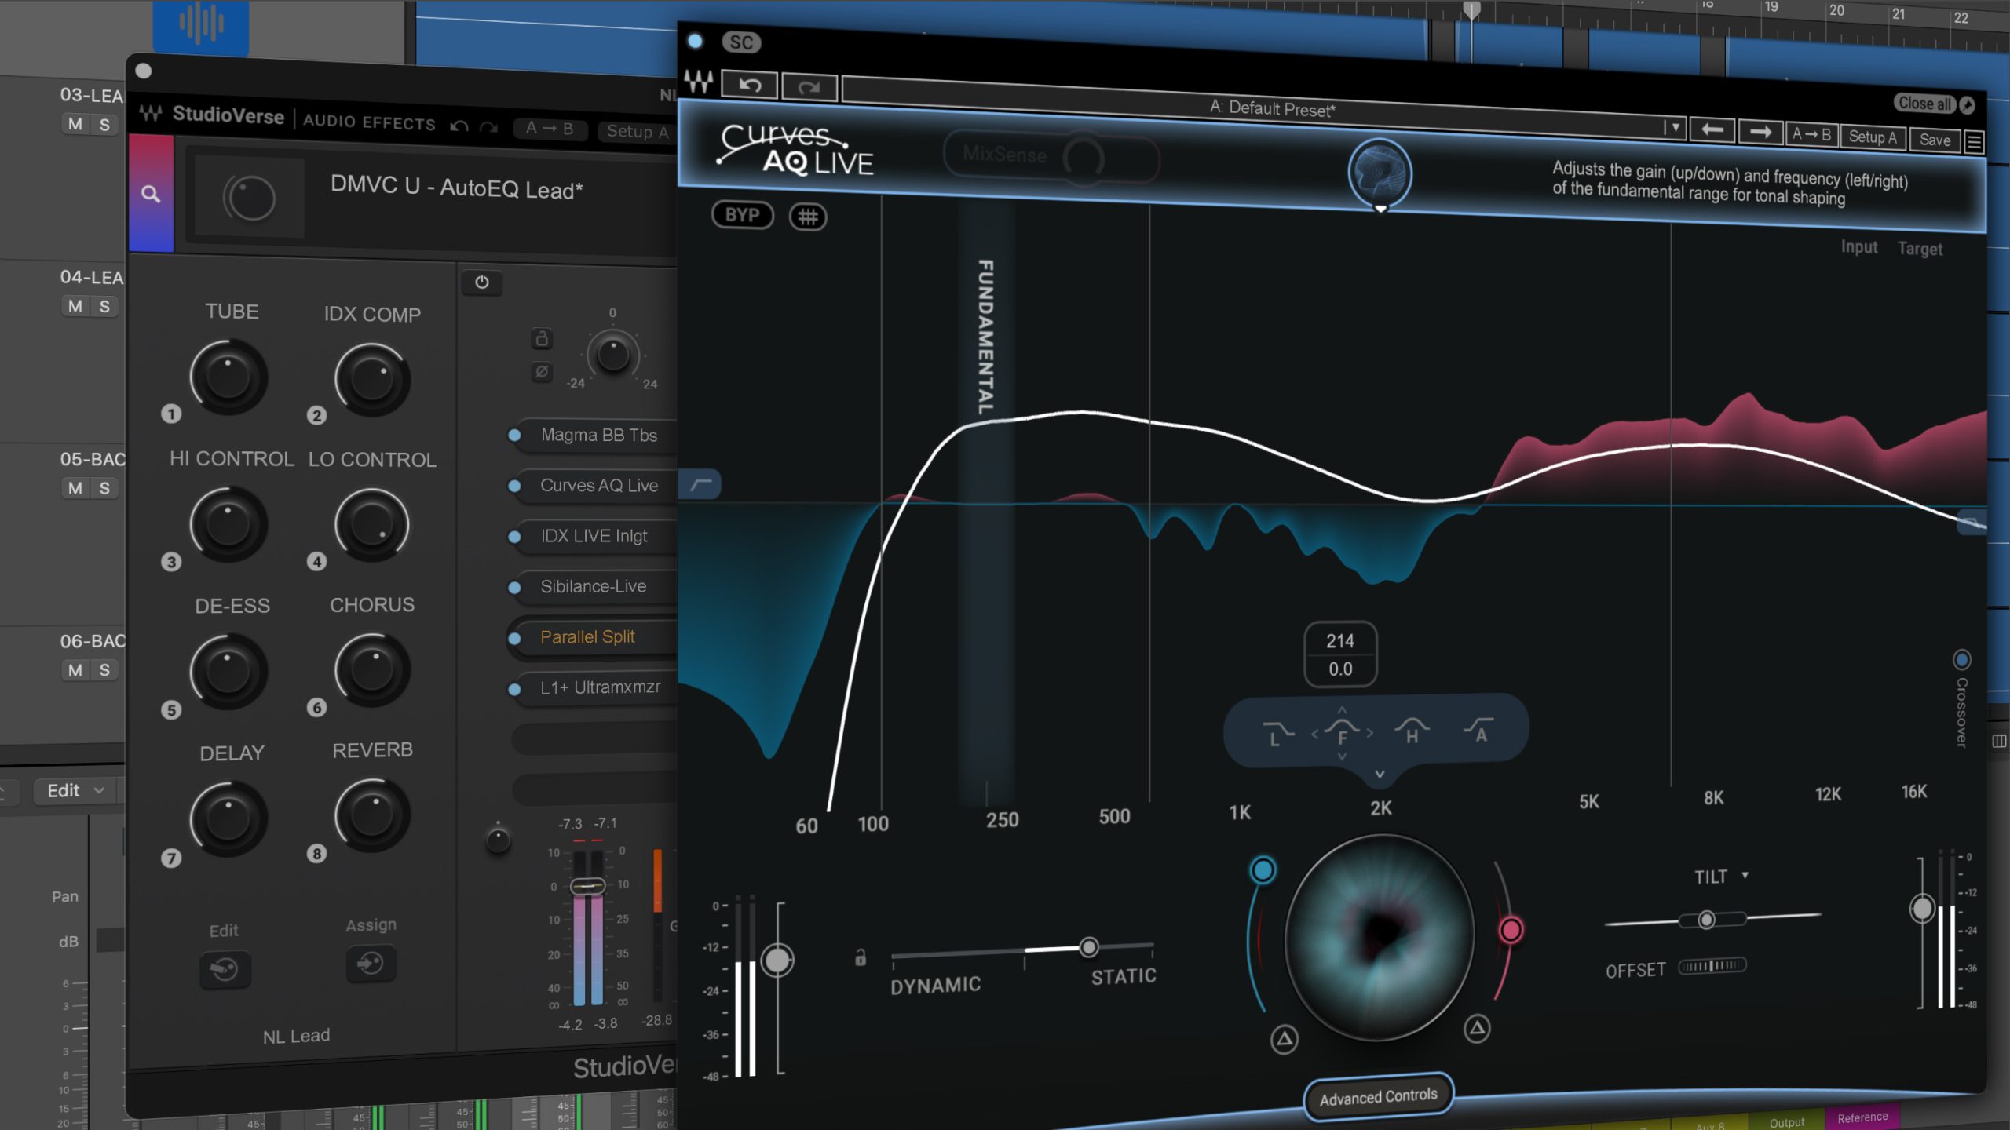Click the Assign macro icon in StudioVerse
Viewport: 2010px width, 1130px height.
pyautogui.click(x=371, y=963)
